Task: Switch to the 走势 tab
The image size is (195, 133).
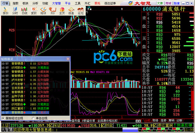Action: click(x=163, y=120)
